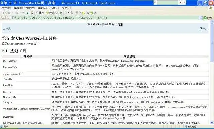Click the Edit page toolbar icon
Image resolution: width=214 pixels, height=129 pixels.
pyautogui.click(x=77, y=13)
